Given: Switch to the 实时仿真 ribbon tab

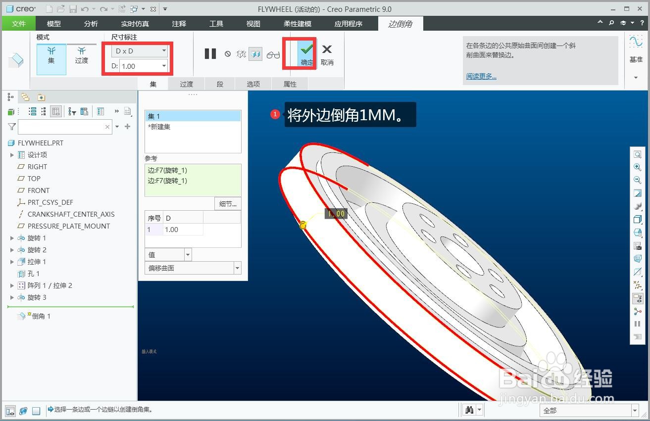Looking at the screenshot, I should coord(135,23).
